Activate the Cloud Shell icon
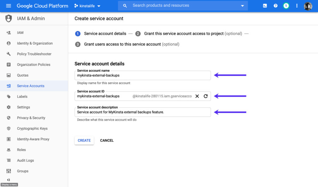The image size is (318, 187). pyautogui.click(x=265, y=6)
